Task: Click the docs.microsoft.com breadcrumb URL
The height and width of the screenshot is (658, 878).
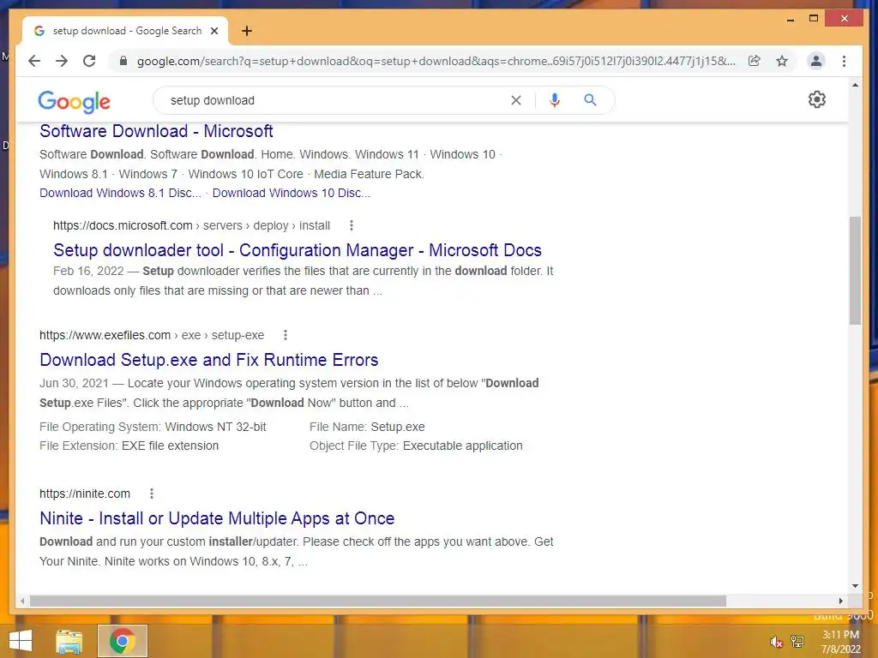Action: click(191, 225)
